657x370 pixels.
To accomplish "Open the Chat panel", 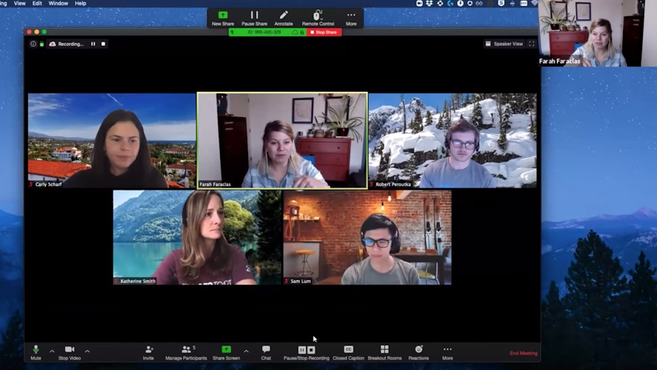I will 266,352.
